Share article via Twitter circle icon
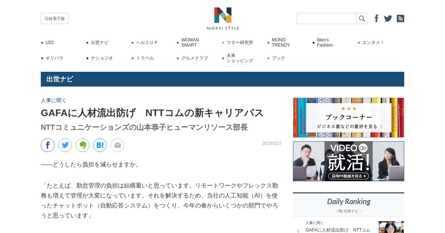Viewport: 445px width, 233px height. click(x=65, y=145)
